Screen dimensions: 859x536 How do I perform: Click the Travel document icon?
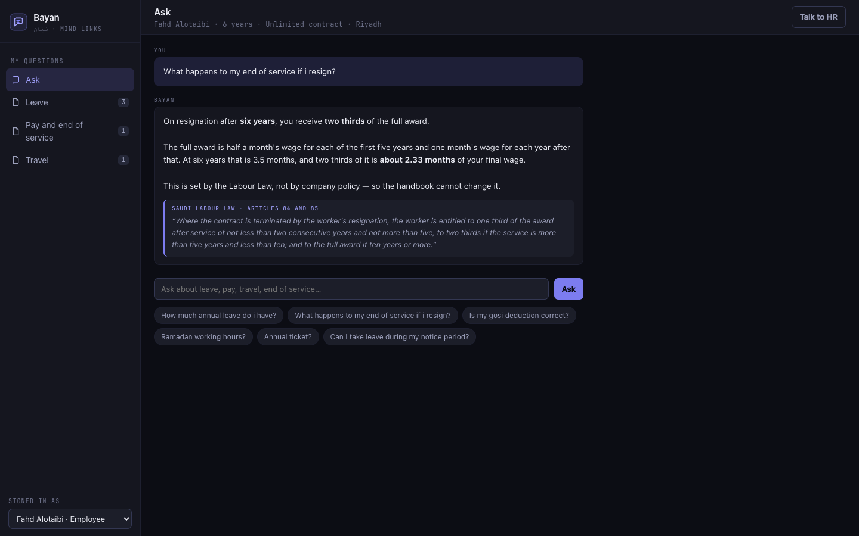click(x=16, y=160)
